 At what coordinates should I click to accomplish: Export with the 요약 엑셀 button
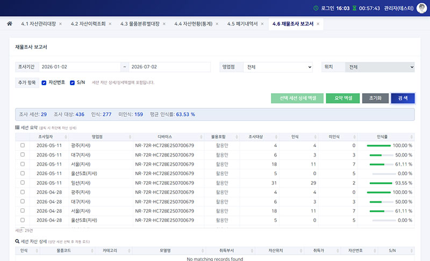(343, 98)
